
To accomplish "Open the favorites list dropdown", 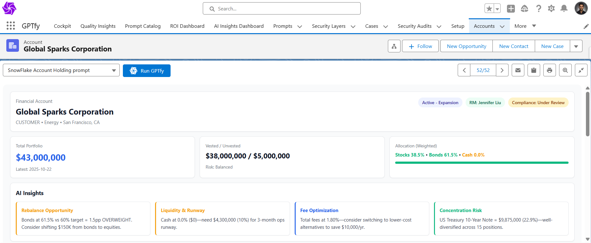I will (497, 9).
